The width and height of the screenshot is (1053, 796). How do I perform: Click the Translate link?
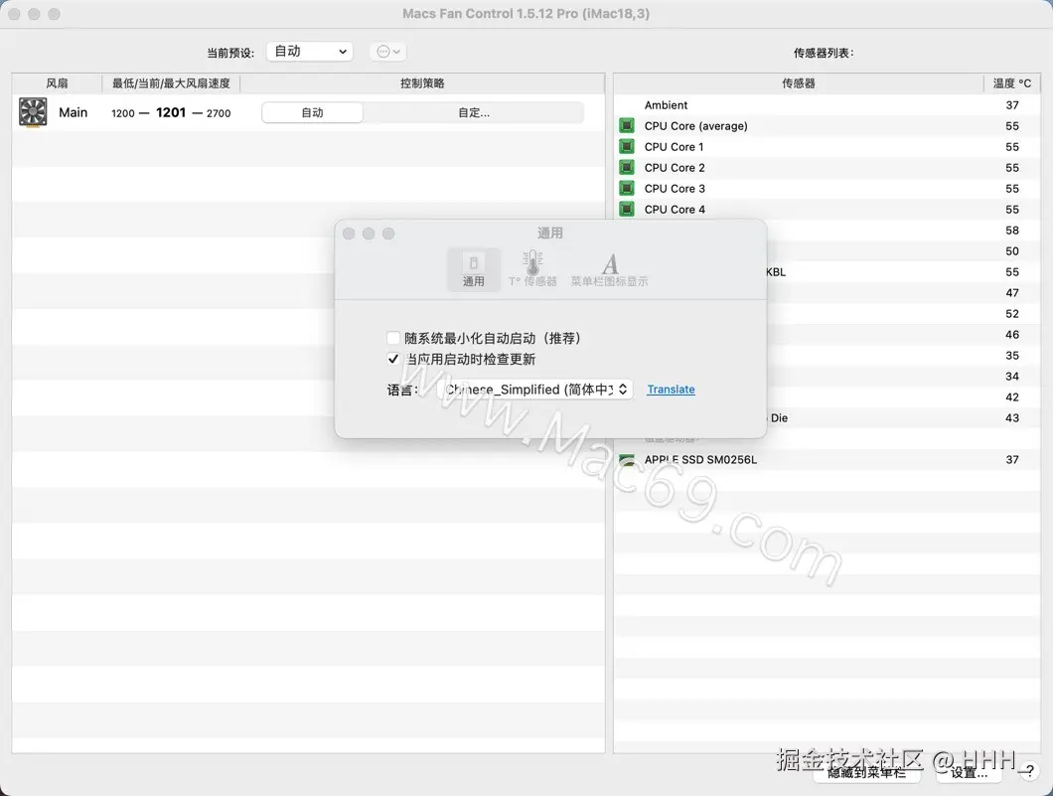(671, 390)
